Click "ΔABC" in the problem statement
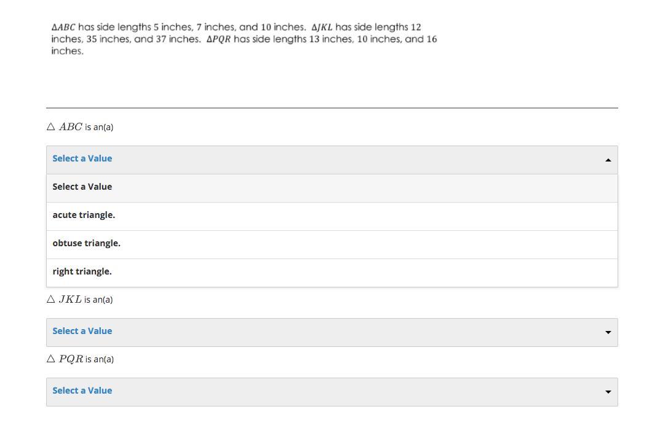The image size is (652, 428). (x=63, y=28)
